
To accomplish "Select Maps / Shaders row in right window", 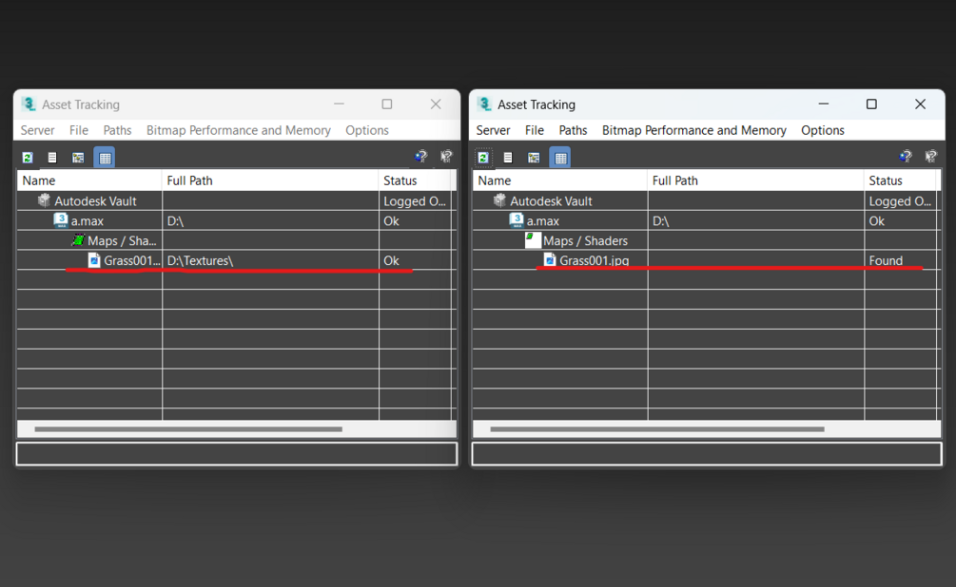I will point(706,240).
